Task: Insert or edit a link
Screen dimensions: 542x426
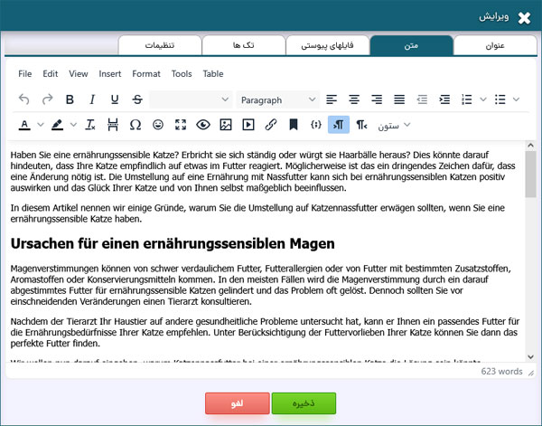Action: click(271, 125)
